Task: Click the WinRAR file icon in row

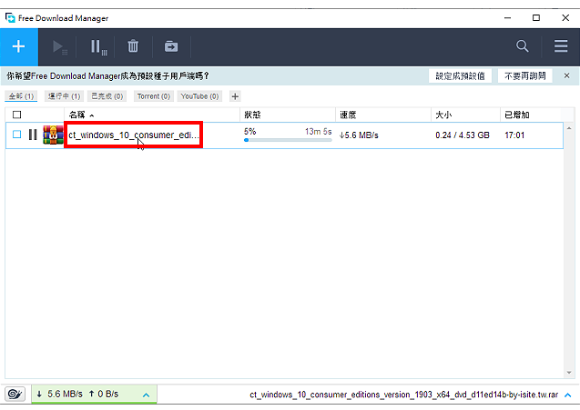Action: tap(53, 135)
